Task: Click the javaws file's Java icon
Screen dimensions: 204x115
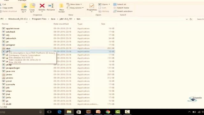Action: (4, 78)
